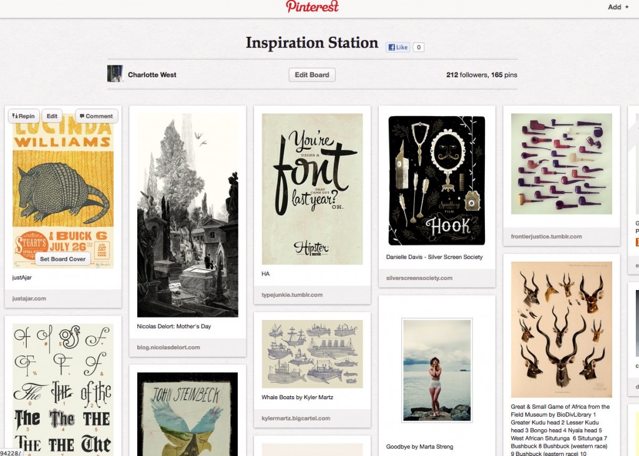Open the Nicolas Delort cemetery illustration
The width and height of the screenshot is (639, 456).
click(x=187, y=215)
